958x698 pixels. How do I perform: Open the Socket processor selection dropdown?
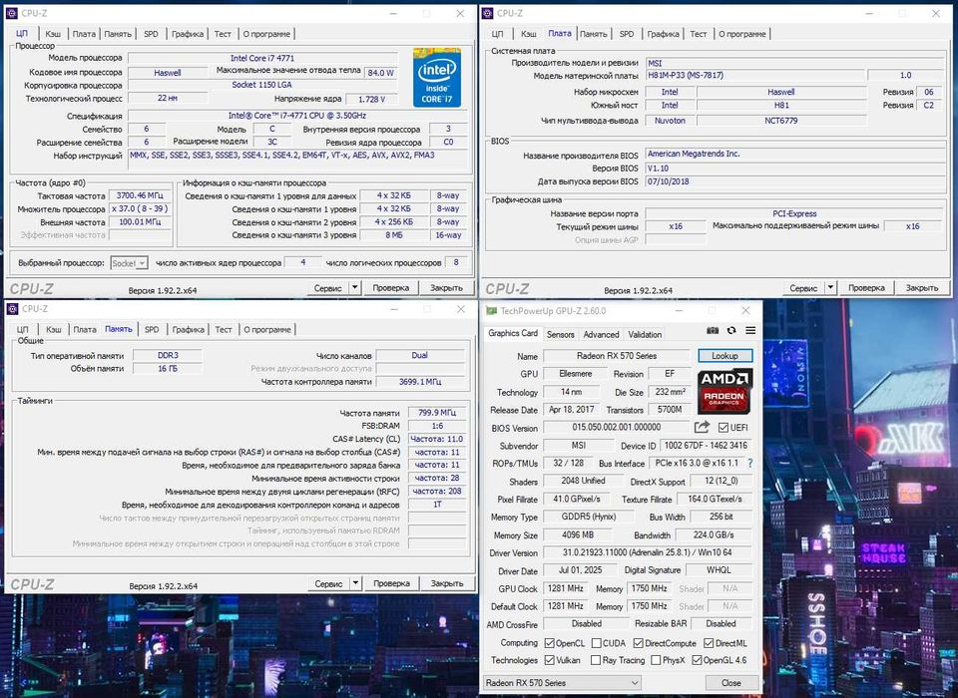click(x=130, y=263)
